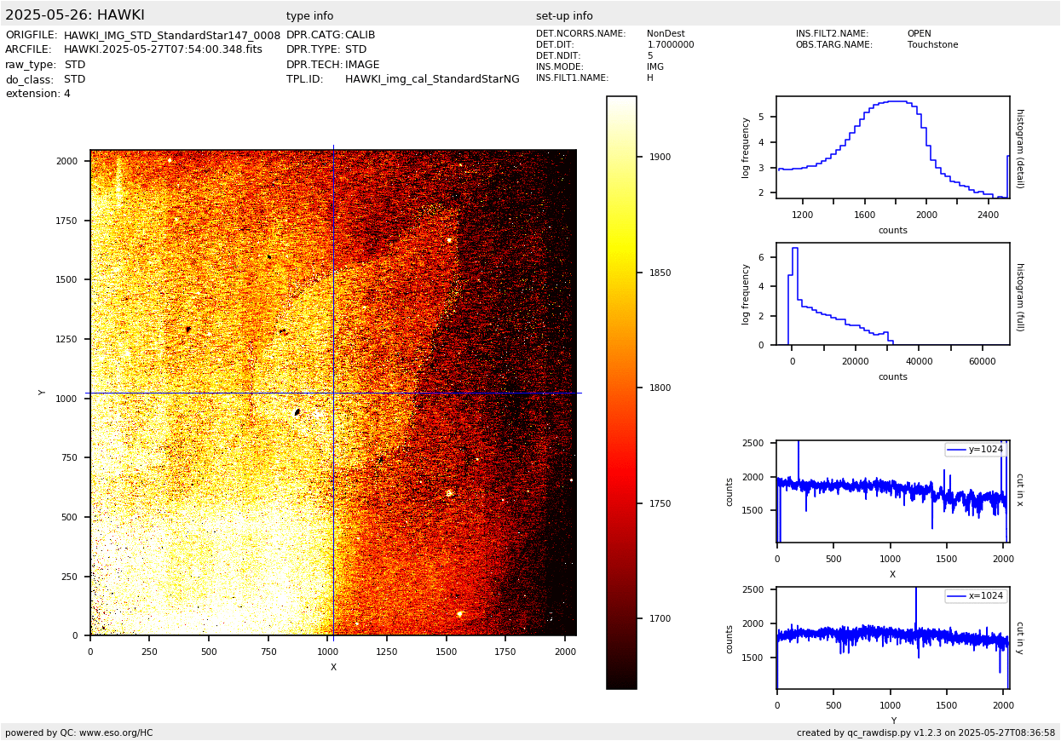This screenshot has height=741, width=1061.
Task: Click the qc_rawdisp.py creation note in footer
Action: (925, 732)
